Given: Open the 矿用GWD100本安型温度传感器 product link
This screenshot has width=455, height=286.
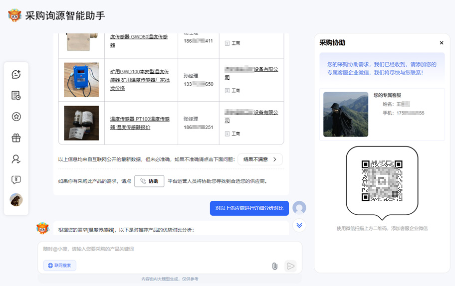Looking at the screenshot, I should point(139,80).
